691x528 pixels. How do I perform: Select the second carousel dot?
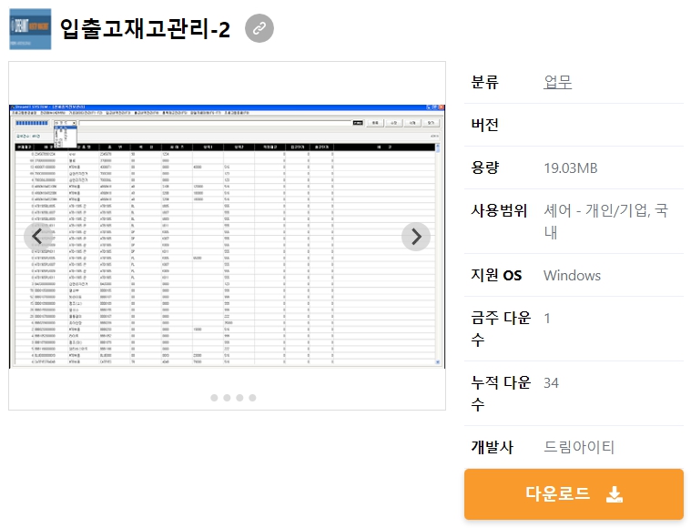click(227, 398)
